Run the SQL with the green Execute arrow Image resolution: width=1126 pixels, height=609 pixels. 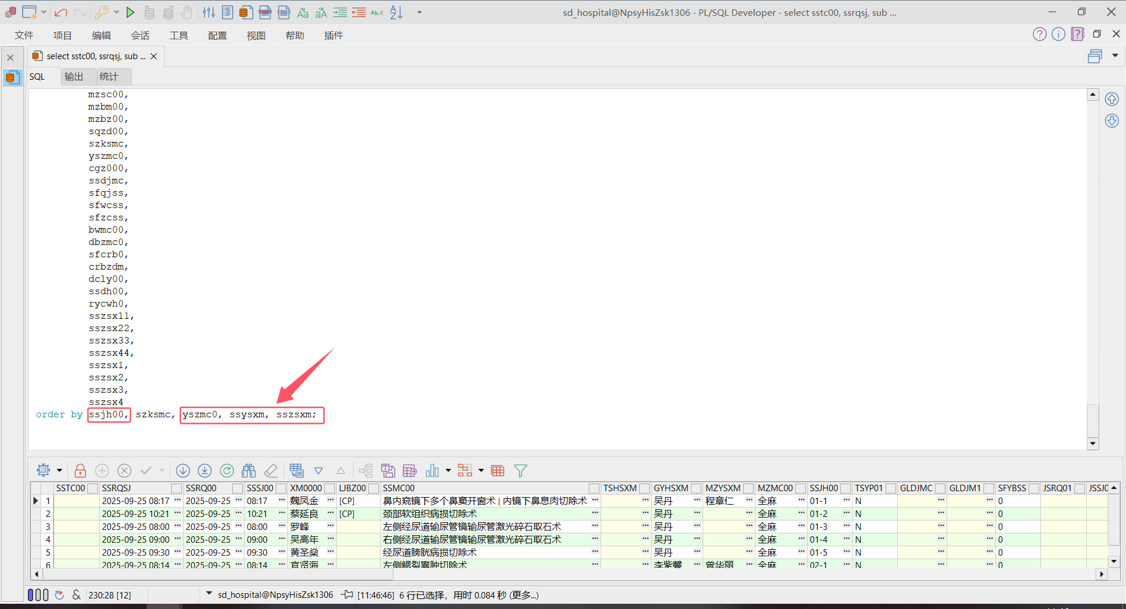(130, 12)
